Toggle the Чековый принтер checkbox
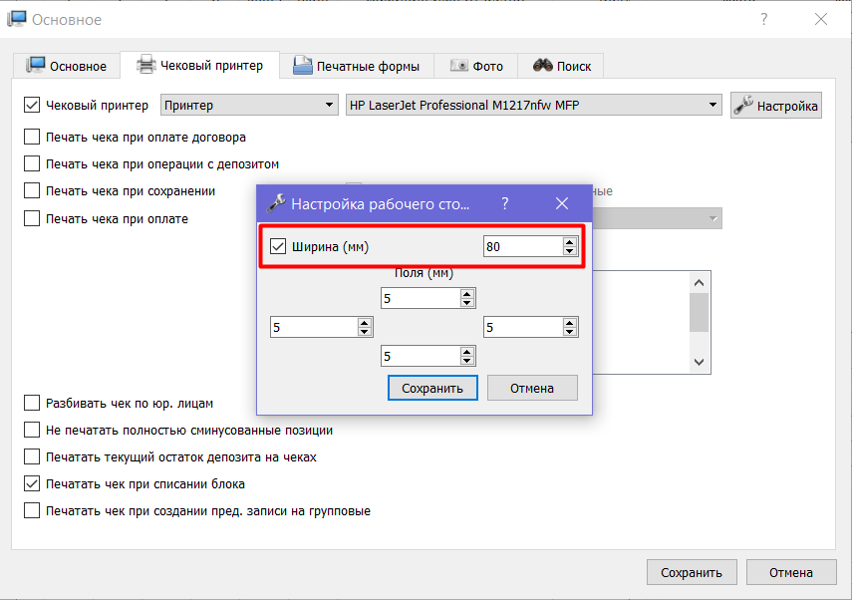The image size is (852, 600). pyautogui.click(x=32, y=105)
